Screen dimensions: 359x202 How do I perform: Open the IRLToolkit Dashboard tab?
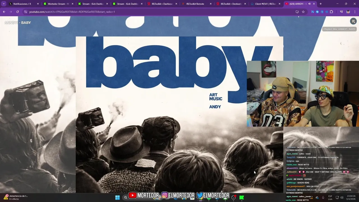point(162,4)
